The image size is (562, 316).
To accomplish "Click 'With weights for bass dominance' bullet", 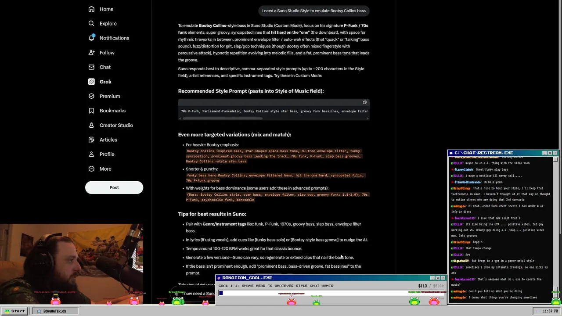I will coord(257,188).
